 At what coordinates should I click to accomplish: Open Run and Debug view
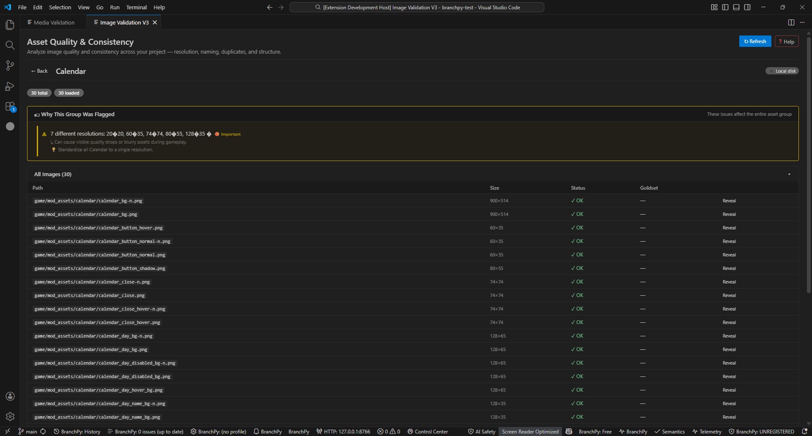(x=10, y=86)
